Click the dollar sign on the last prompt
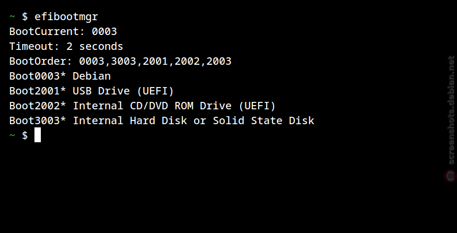The image size is (457, 233). [25, 135]
